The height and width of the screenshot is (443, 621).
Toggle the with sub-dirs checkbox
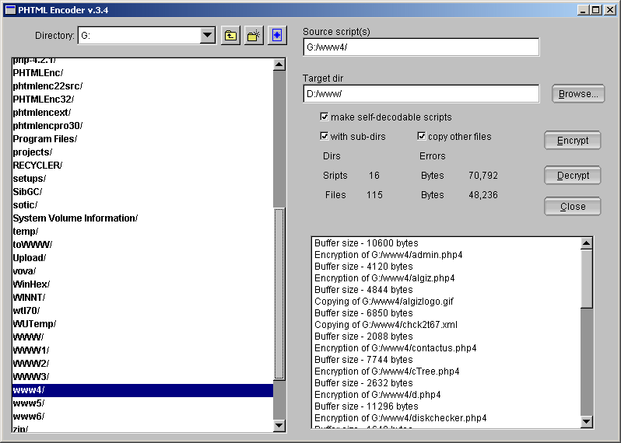[x=325, y=136]
